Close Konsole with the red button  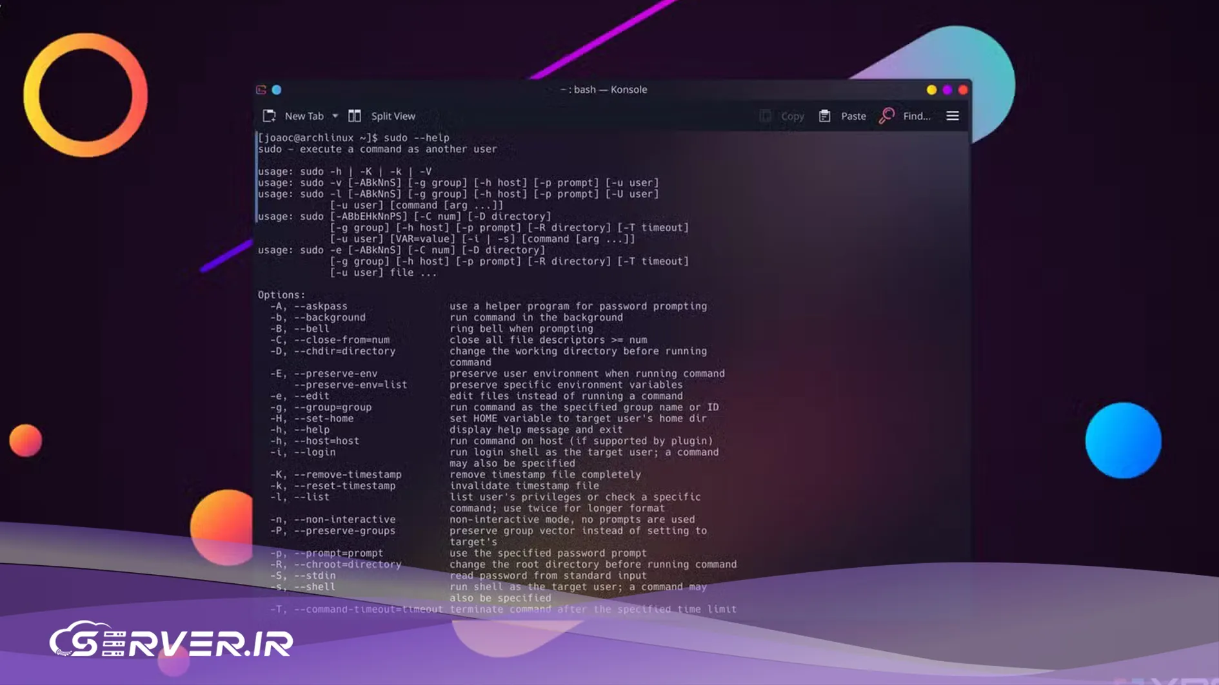tap(962, 90)
